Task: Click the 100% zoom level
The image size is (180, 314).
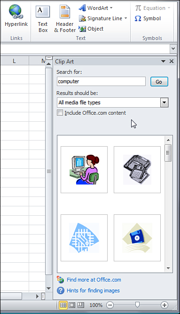Action: click(96, 305)
